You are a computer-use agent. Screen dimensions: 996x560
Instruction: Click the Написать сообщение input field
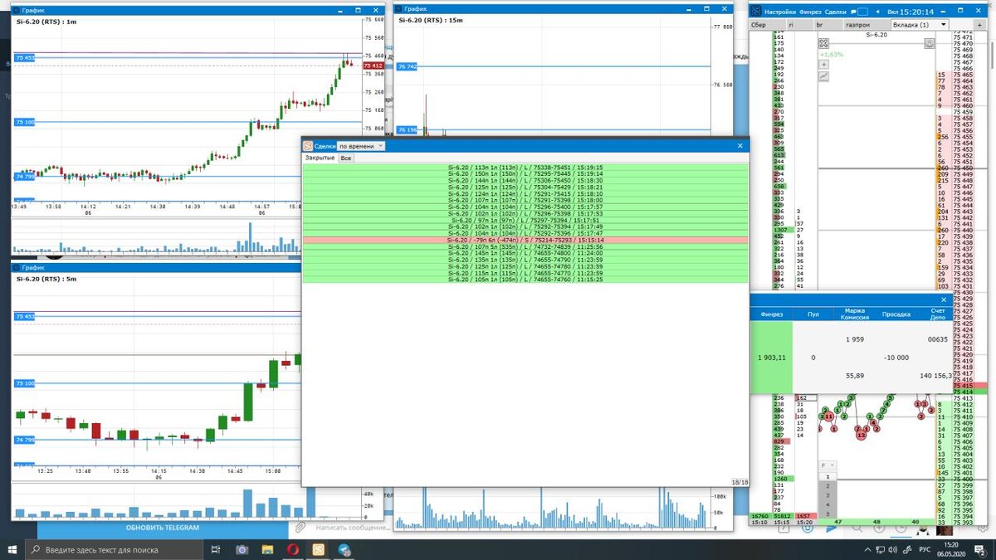point(353,528)
